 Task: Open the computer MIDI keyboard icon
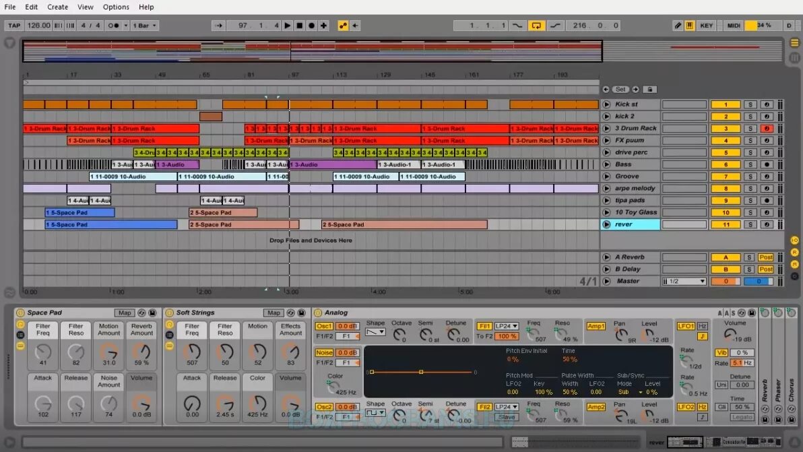coord(688,25)
